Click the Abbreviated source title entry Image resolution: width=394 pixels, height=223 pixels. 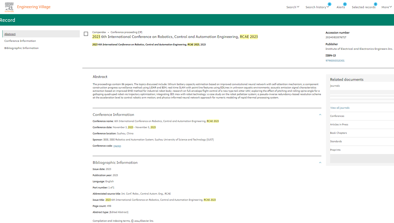(x=132, y=194)
